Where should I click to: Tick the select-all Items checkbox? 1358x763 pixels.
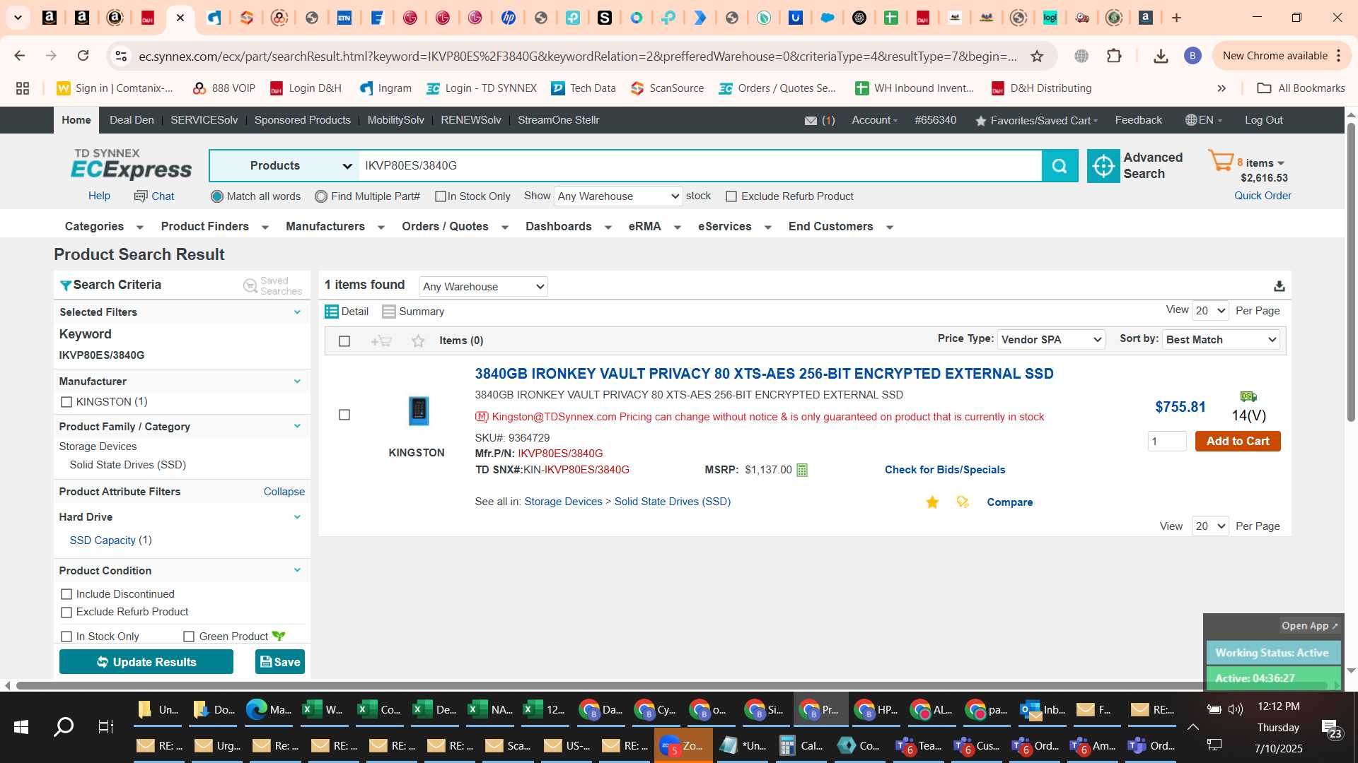point(344,341)
